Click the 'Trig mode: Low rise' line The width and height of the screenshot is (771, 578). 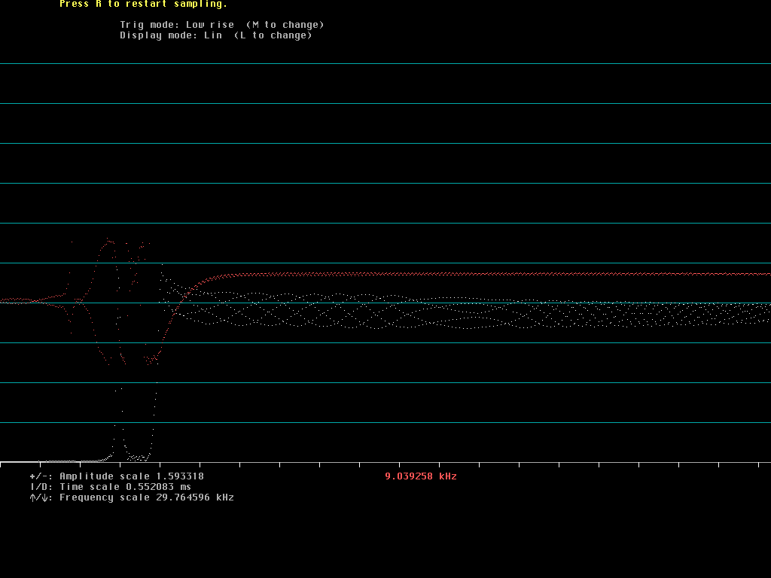[x=177, y=25]
